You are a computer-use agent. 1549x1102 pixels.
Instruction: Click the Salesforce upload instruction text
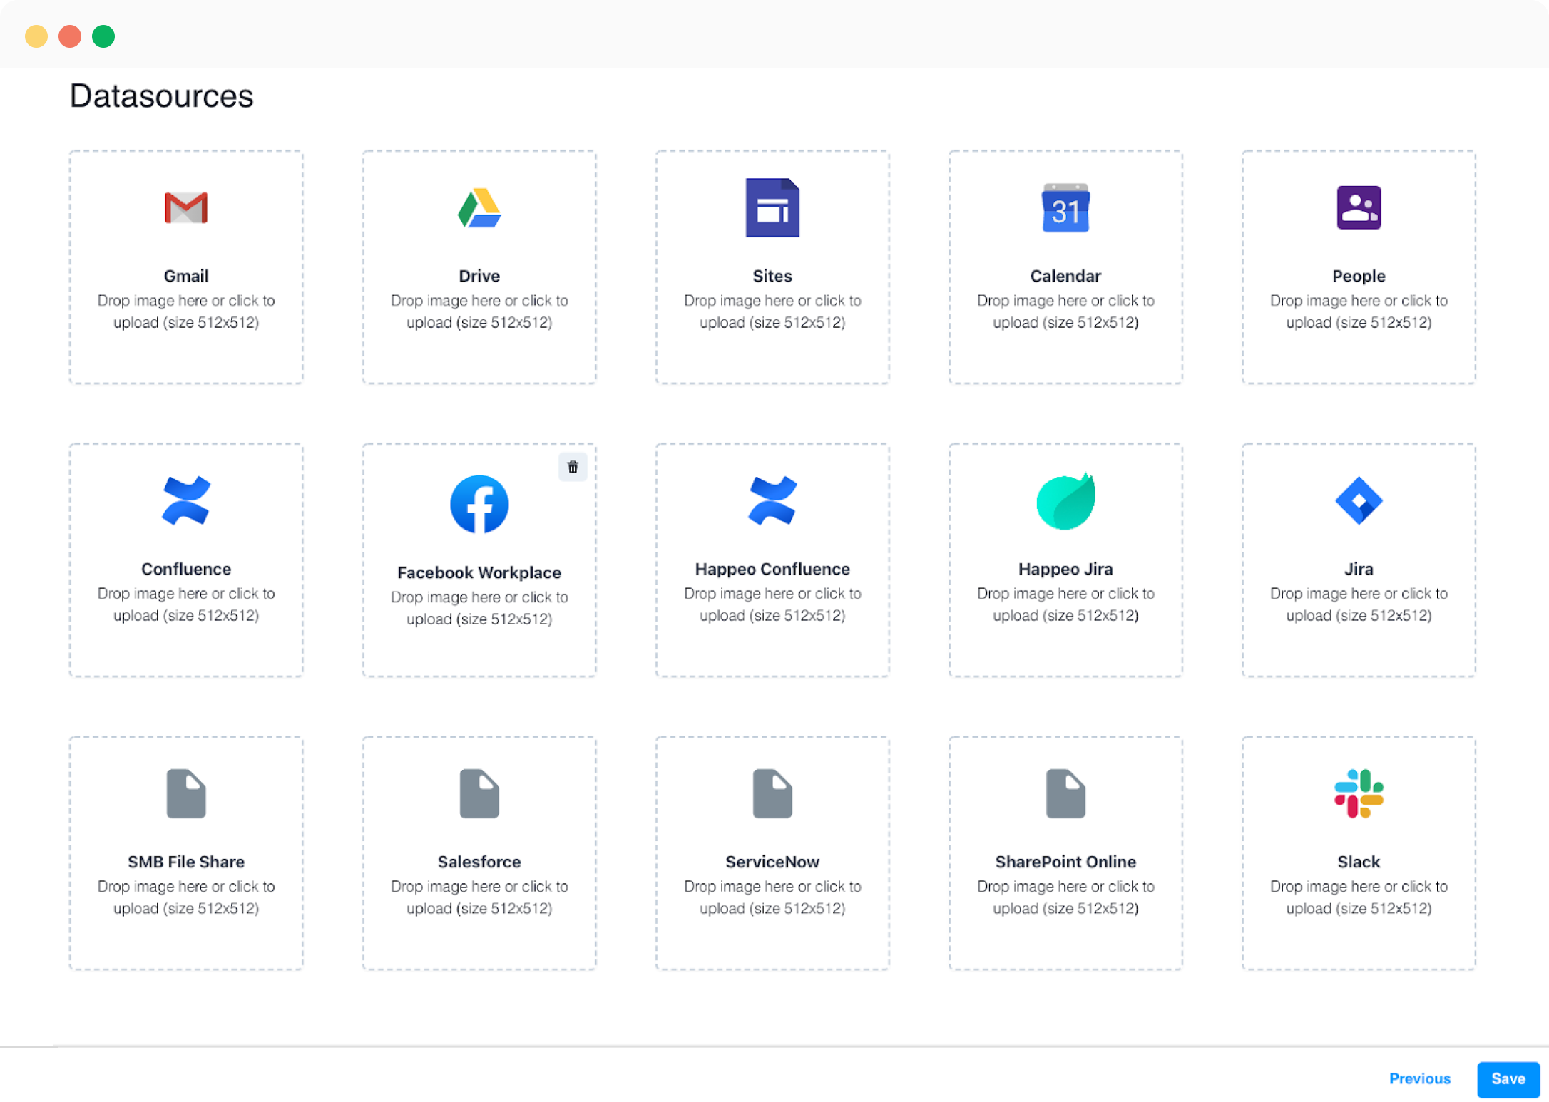click(x=479, y=897)
